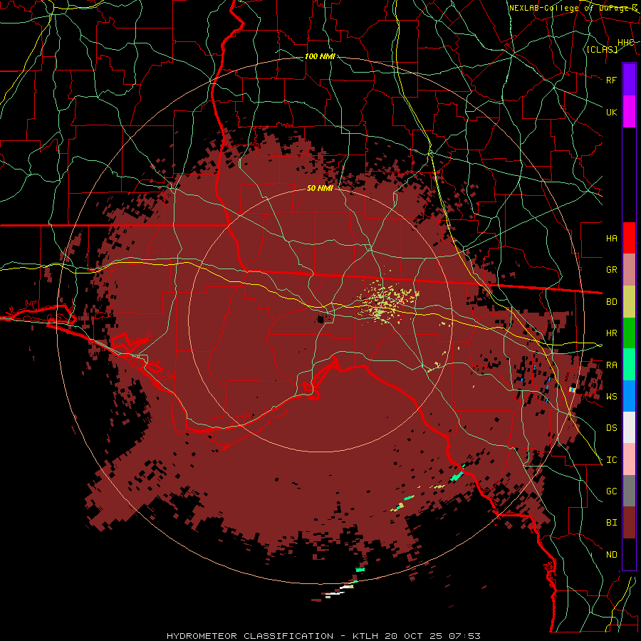The height and width of the screenshot is (641, 641).
Task: Click the 'WS' legend label
Action: coord(611,397)
